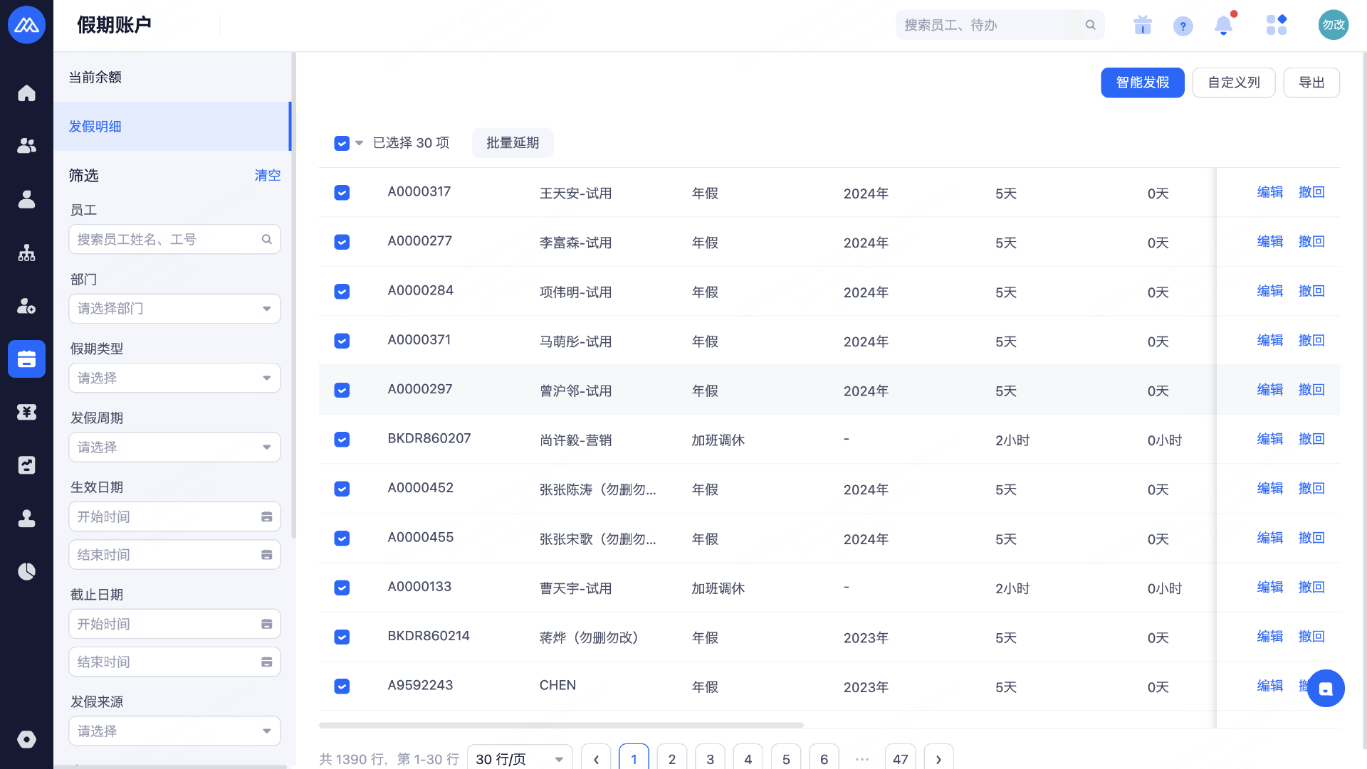1367x769 pixels.
Task: Open the gift box icon in header
Action: point(1143,26)
